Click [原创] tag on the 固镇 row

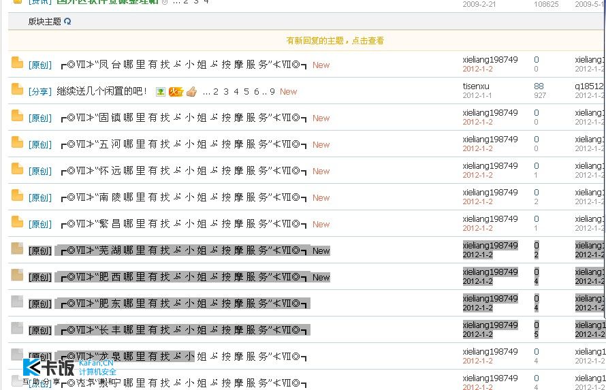tap(39, 118)
